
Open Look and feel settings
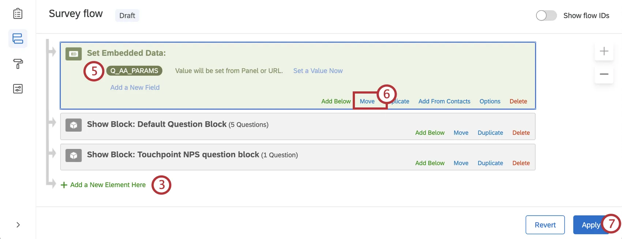(18, 64)
